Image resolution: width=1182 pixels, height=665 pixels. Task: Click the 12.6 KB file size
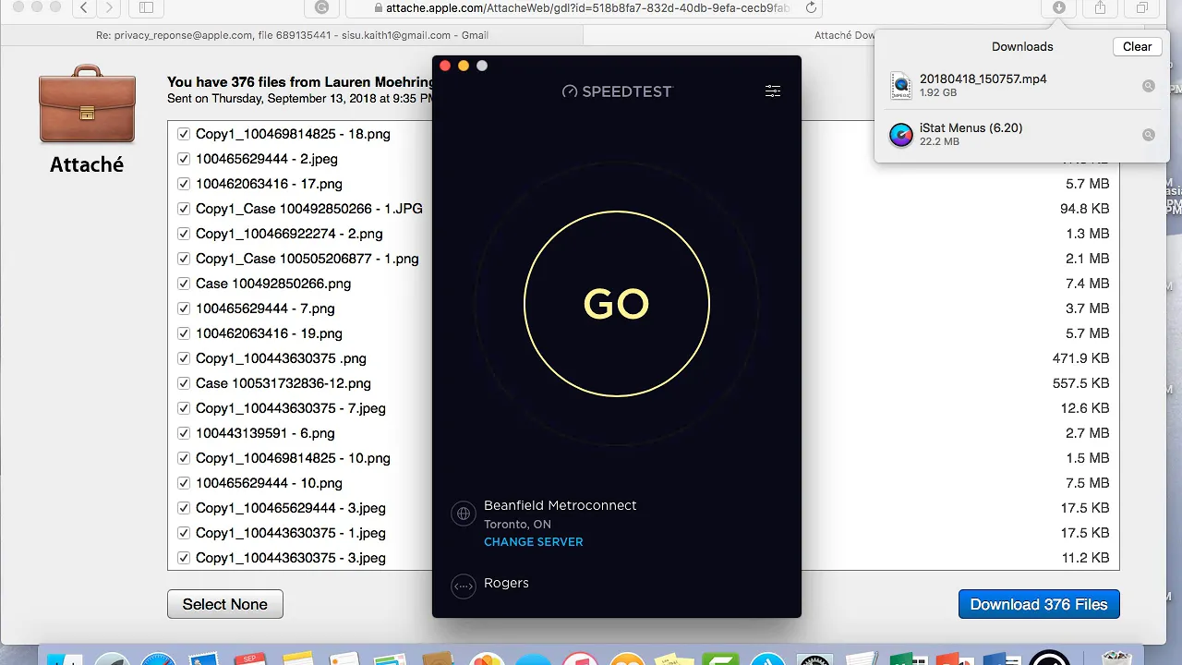(1085, 408)
